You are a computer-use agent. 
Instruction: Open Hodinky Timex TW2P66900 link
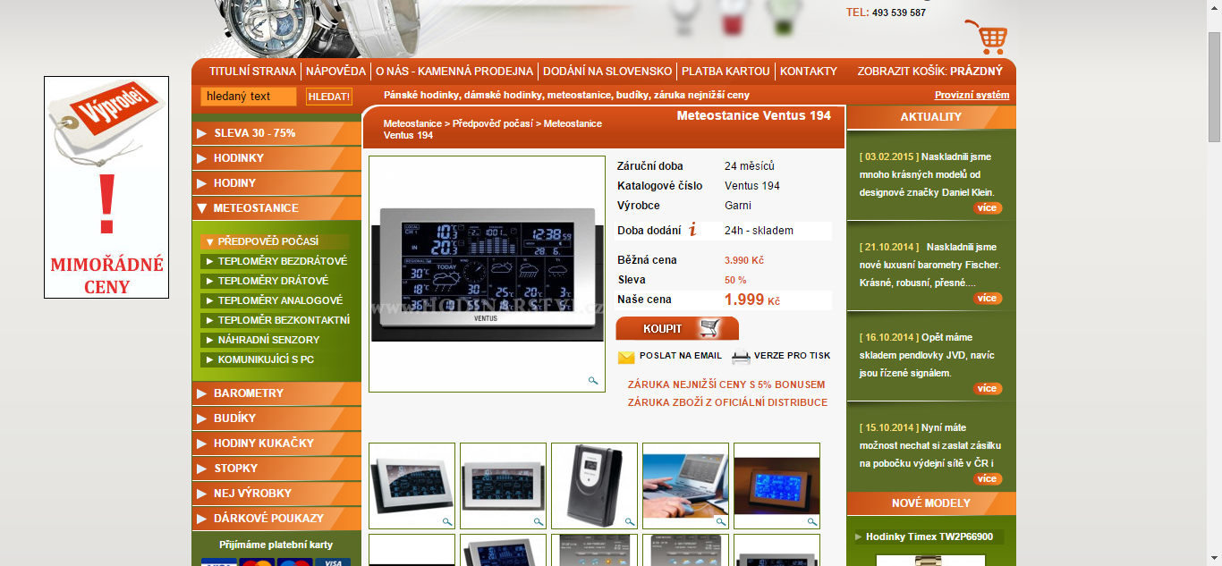[929, 537]
